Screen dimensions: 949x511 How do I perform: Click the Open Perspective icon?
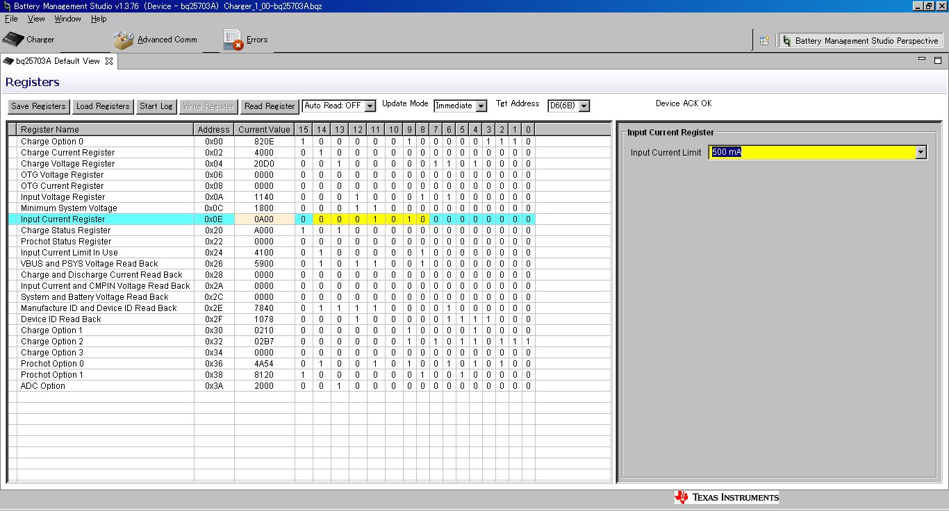coord(764,41)
